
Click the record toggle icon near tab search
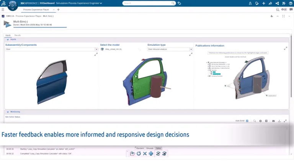click(x=284, y=9)
